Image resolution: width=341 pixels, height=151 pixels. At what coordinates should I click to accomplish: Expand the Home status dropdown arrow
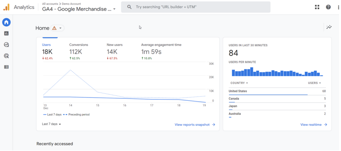(61, 28)
